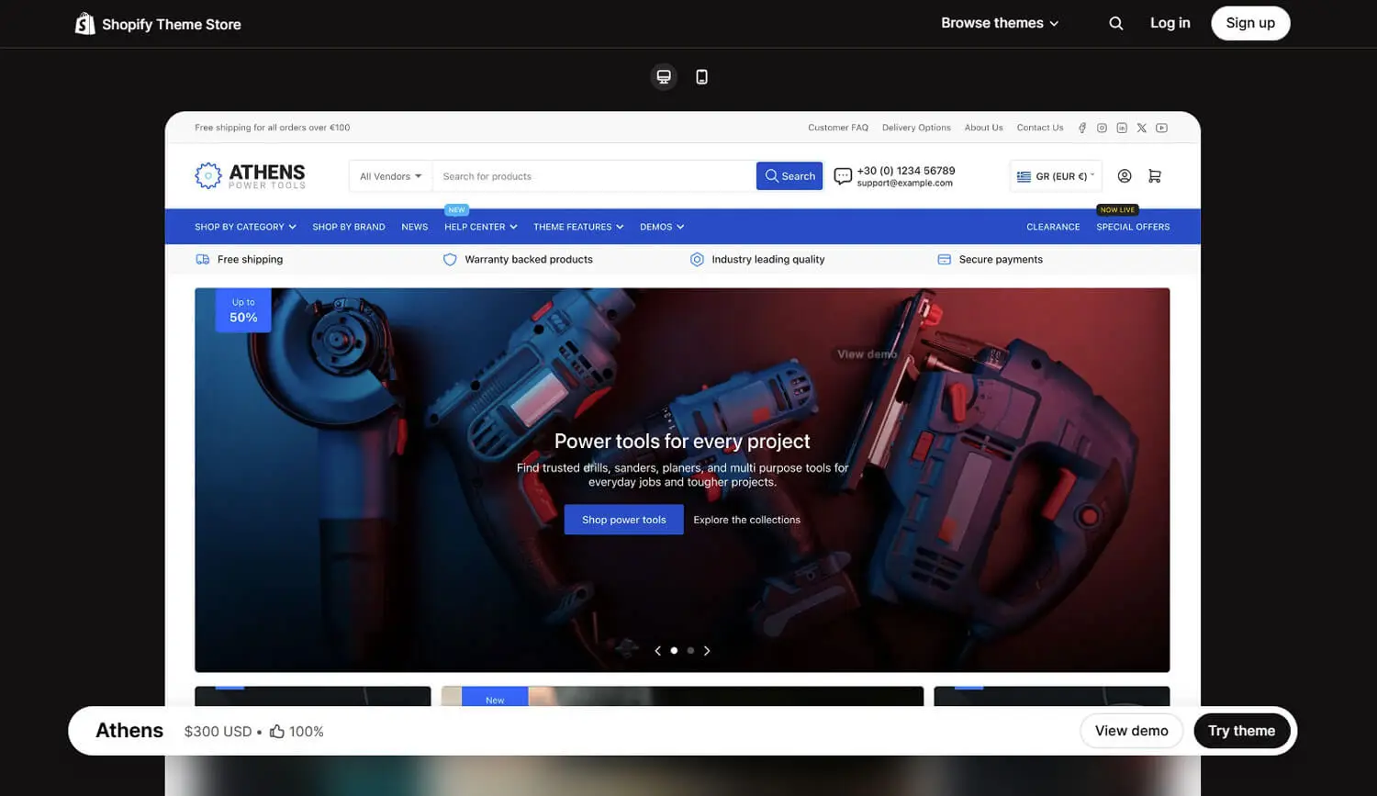Click the Facebook social icon
Viewport: 1377px width, 796px height.
1082,129
